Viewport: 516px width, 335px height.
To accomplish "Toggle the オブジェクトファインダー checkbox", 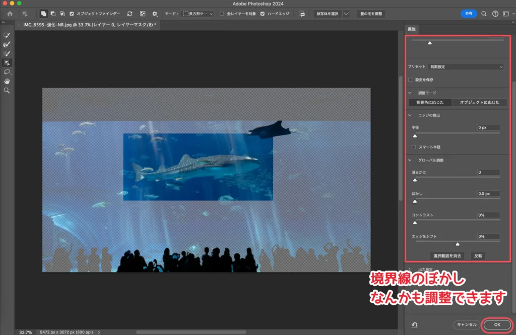I will pos(72,14).
